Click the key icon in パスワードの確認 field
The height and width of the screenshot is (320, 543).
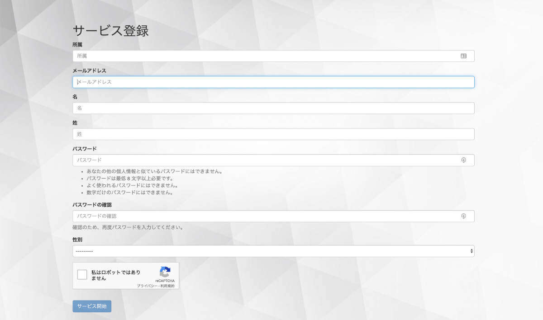[463, 216]
